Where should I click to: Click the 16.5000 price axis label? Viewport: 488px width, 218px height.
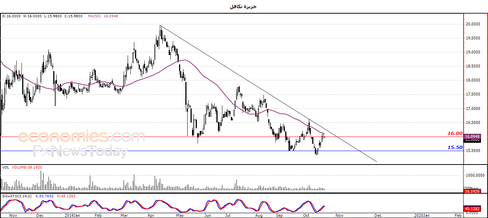pyautogui.click(x=473, y=123)
